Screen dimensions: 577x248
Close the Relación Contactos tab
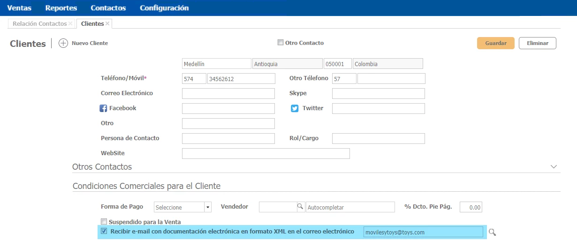click(70, 23)
